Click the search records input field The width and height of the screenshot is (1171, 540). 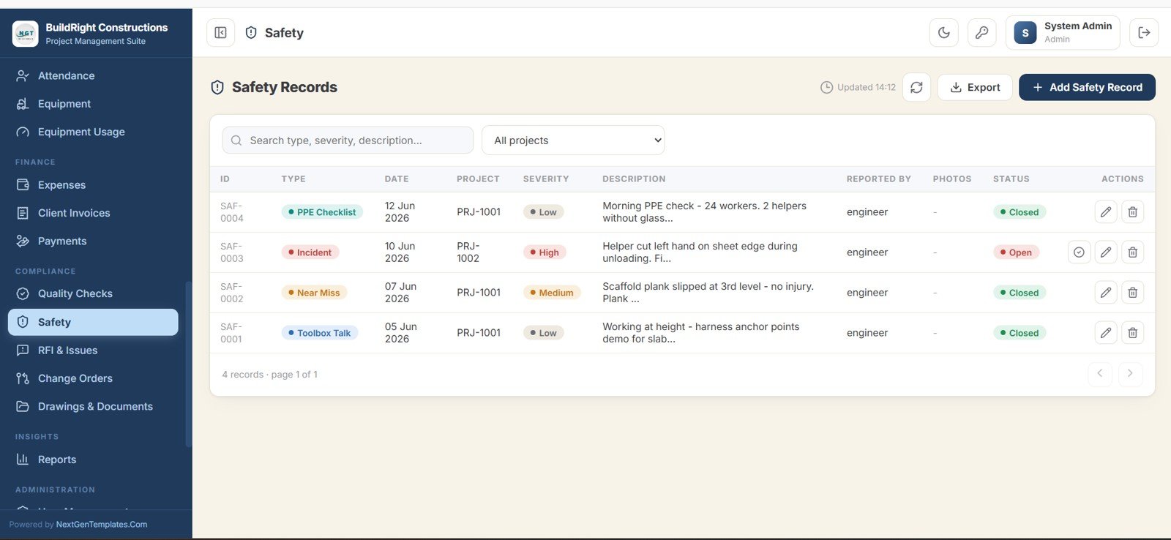pyautogui.click(x=348, y=140)
